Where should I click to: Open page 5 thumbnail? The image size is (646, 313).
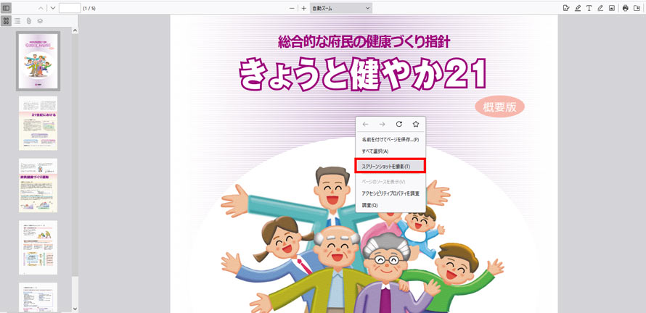tap(38, 297)
